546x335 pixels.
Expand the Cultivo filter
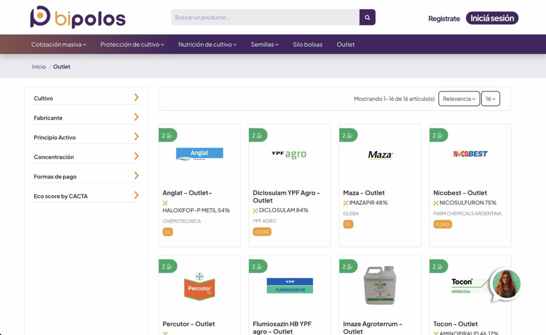[x=86, y=98]
